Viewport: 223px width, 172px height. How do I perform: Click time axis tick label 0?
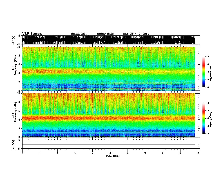pyautogui.click(x=22, y=153)
